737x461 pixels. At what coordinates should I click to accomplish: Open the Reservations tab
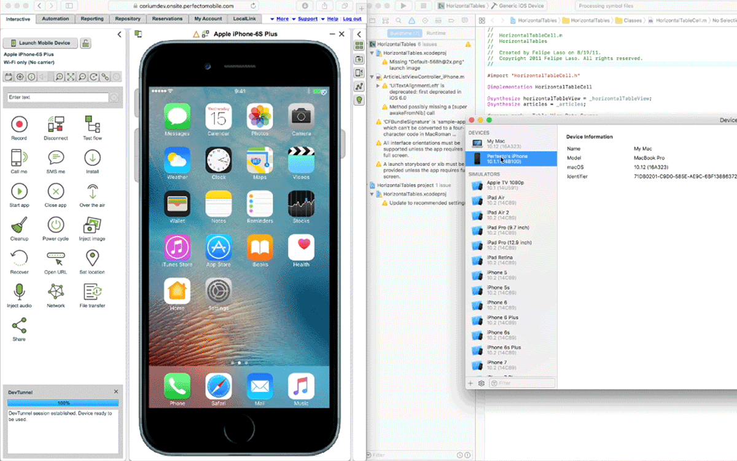click(x=167, y=19)
